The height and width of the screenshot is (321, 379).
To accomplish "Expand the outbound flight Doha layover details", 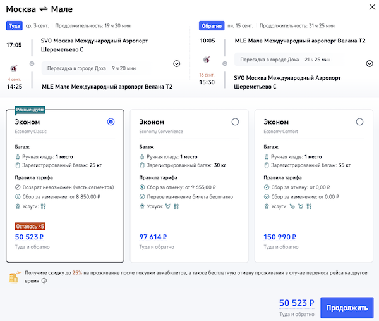I will pyautogui.click(x=176, y=63).
